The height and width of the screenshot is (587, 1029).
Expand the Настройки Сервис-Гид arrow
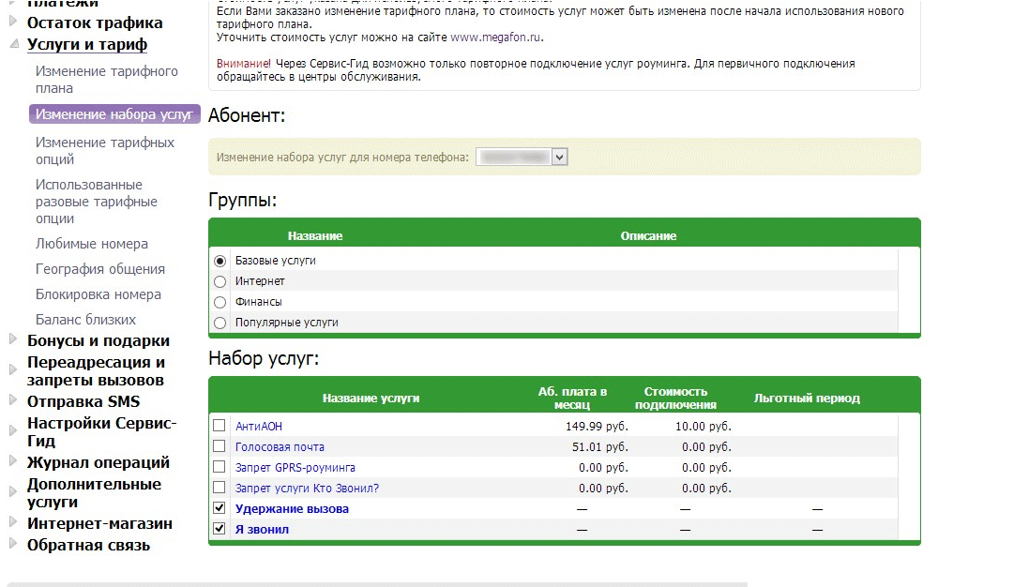click(x=13, y=430)
